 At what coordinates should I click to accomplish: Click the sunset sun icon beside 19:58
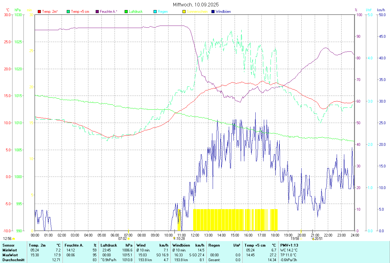[x=301, y=239]
